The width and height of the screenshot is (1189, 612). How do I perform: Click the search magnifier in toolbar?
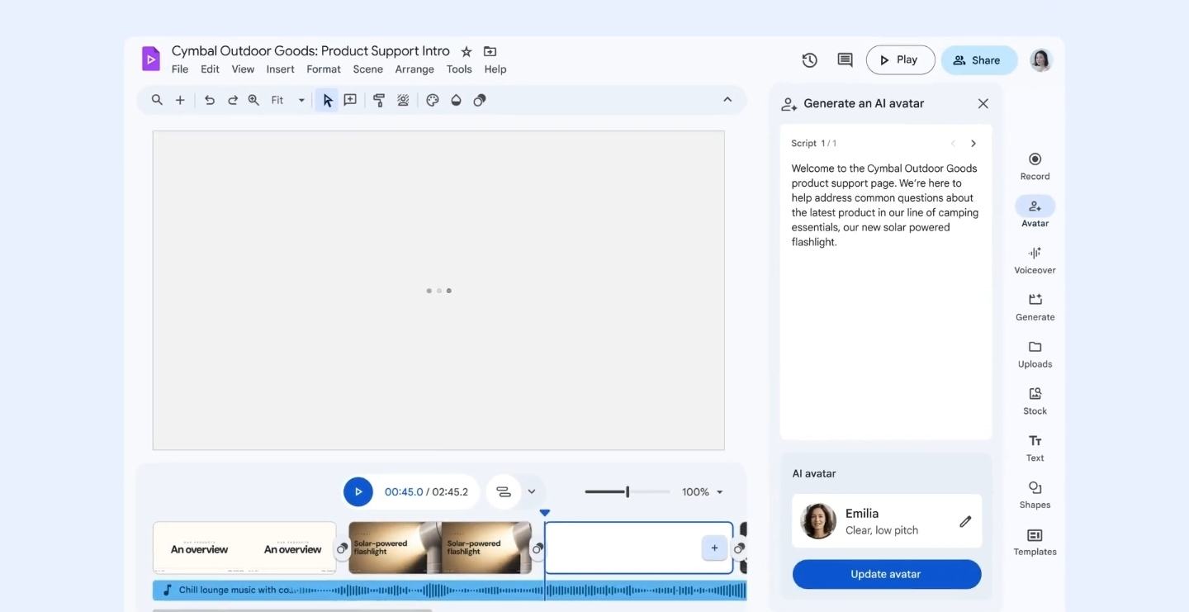tap(157, 100)
